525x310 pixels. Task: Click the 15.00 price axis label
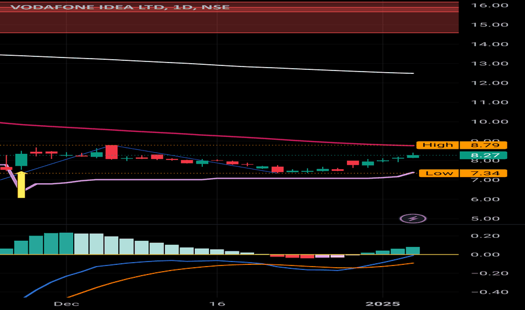pyautogui.click(x=490, y=25)
